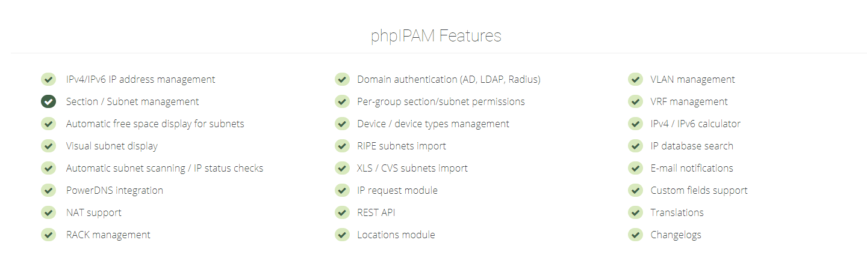The image size is (867, 270).
Task: Click checkmark icon beside RIPE subnets import
Action: 342,146
